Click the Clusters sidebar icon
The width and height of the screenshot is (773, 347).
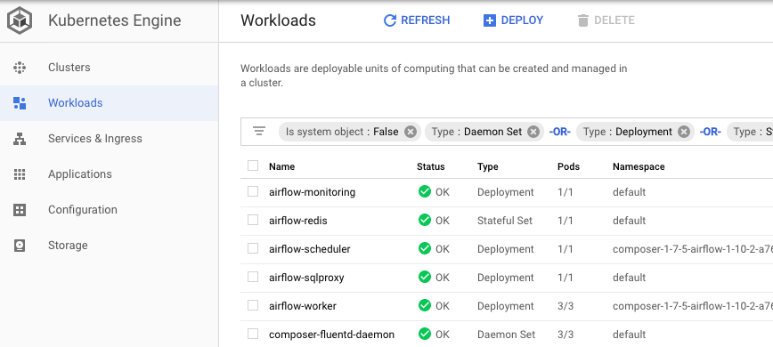click(20, 68)
